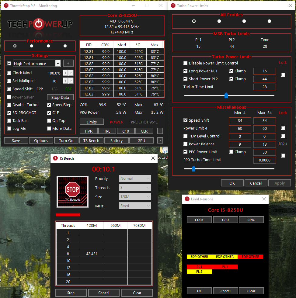Open the ThrottleStop Options window

[x=41, y=140]
